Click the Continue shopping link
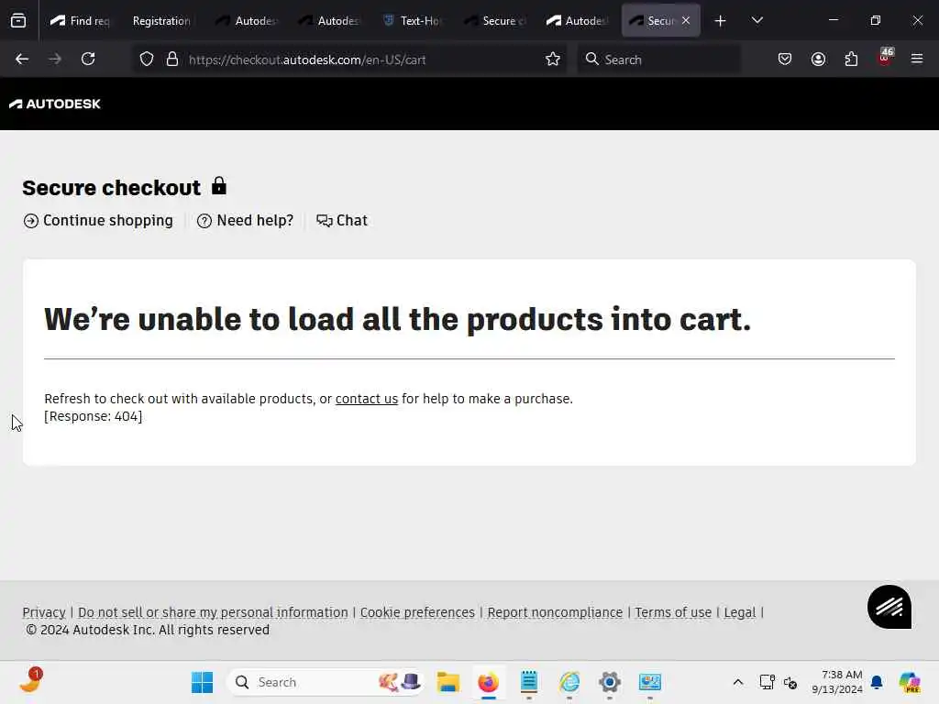The height and width of the screenshot is (704, 939). pos(98,220)
